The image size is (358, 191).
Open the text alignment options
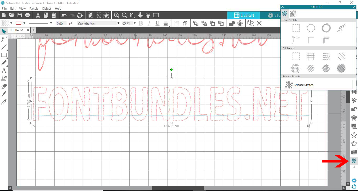(166, 23)
